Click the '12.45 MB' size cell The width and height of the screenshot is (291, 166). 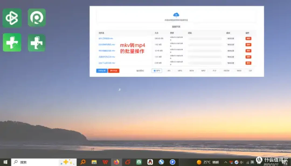click(x=158, y=51)
